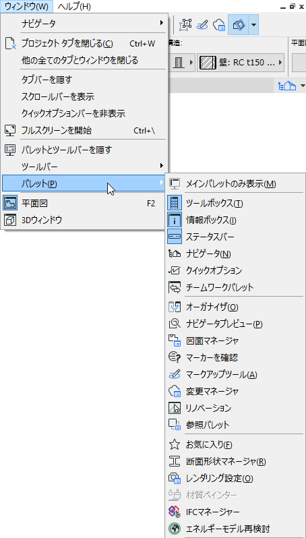This screenshot has height=538, width=306.
Task: Toggle the ステータスバー icon
Action: tap(175, 237)
